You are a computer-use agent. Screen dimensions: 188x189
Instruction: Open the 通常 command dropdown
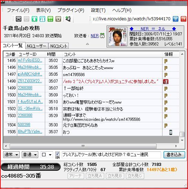(x=11, y=155)
